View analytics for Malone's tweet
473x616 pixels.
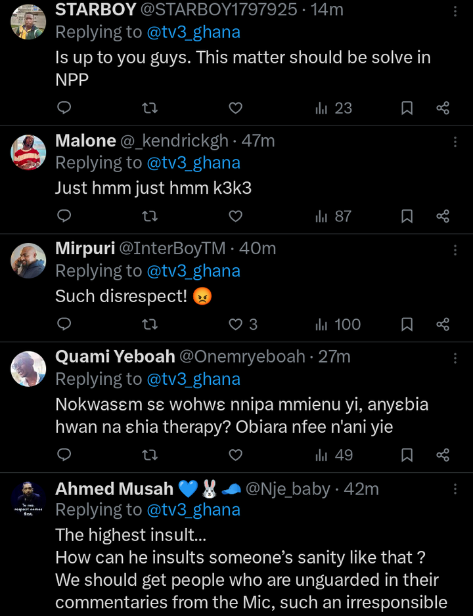point(333,216)
